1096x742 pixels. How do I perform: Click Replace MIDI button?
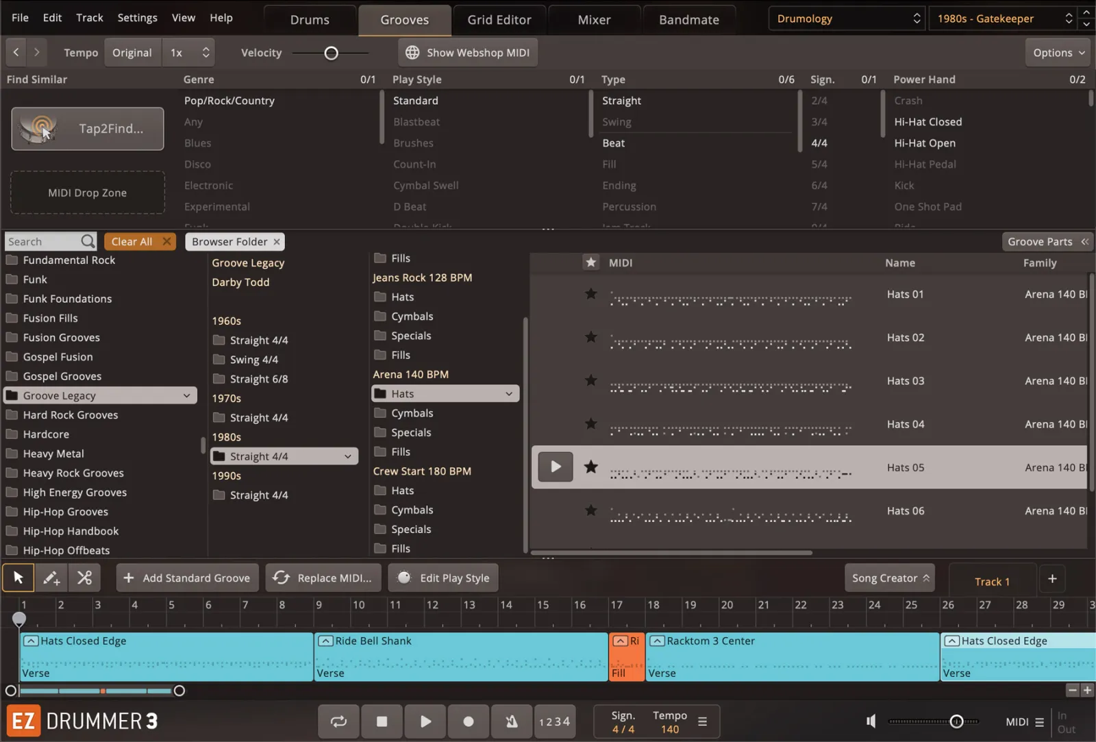pos(324,578)
